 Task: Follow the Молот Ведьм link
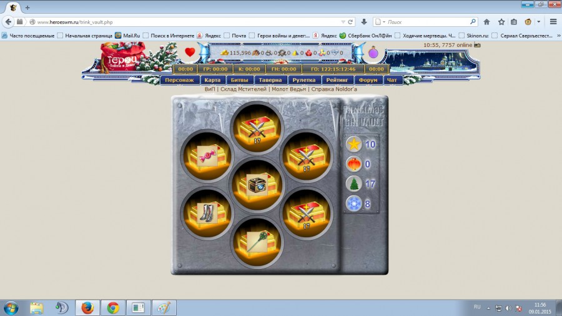tap(288, 89)
